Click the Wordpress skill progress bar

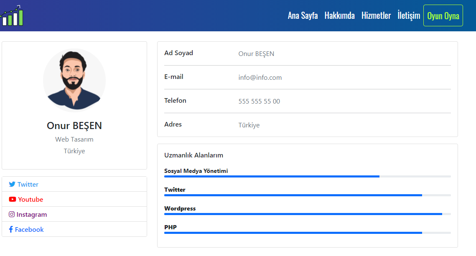click(x=308, y=214)
